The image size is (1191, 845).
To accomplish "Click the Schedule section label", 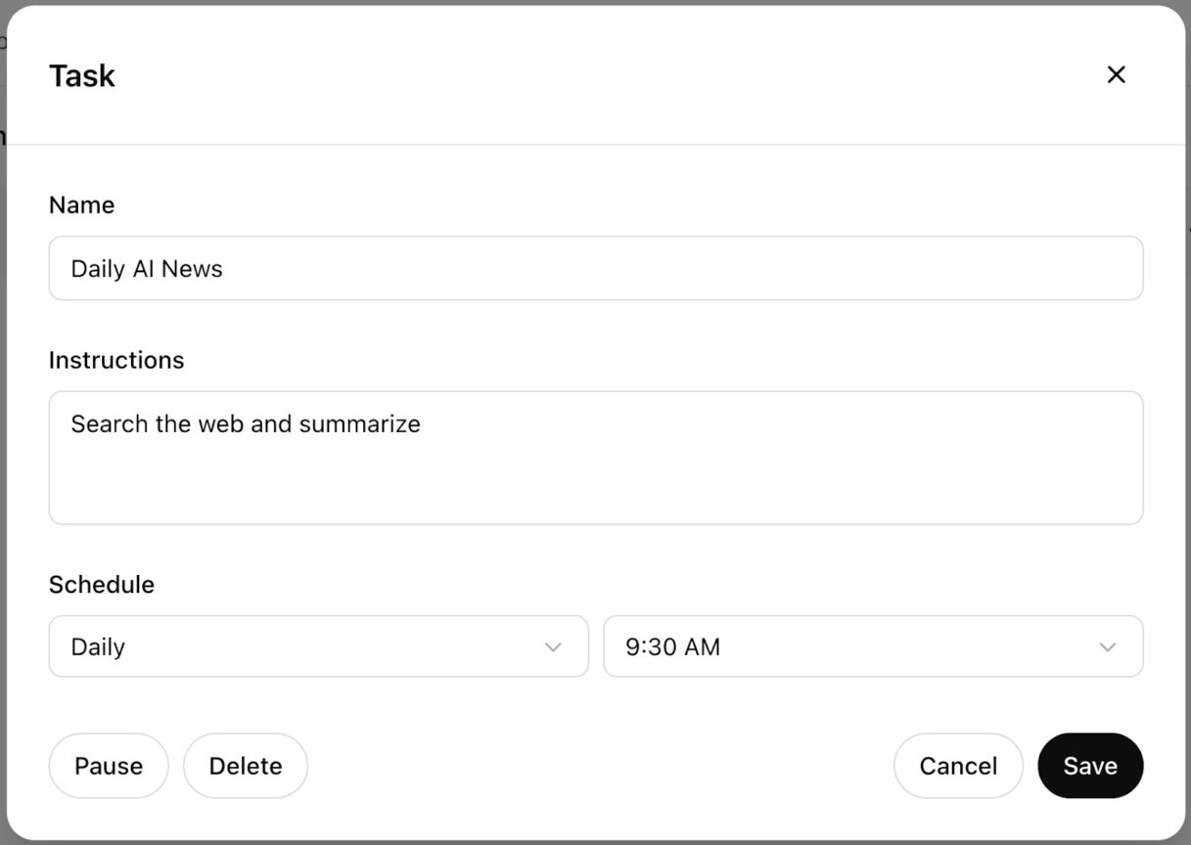I will click(102, 584).
